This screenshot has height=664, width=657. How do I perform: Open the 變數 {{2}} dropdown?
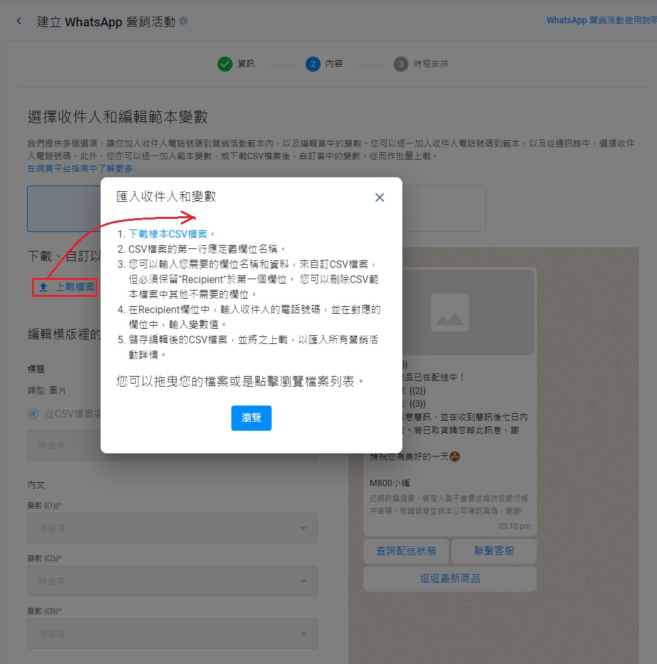pyautogui.click(x=172, y=581)
